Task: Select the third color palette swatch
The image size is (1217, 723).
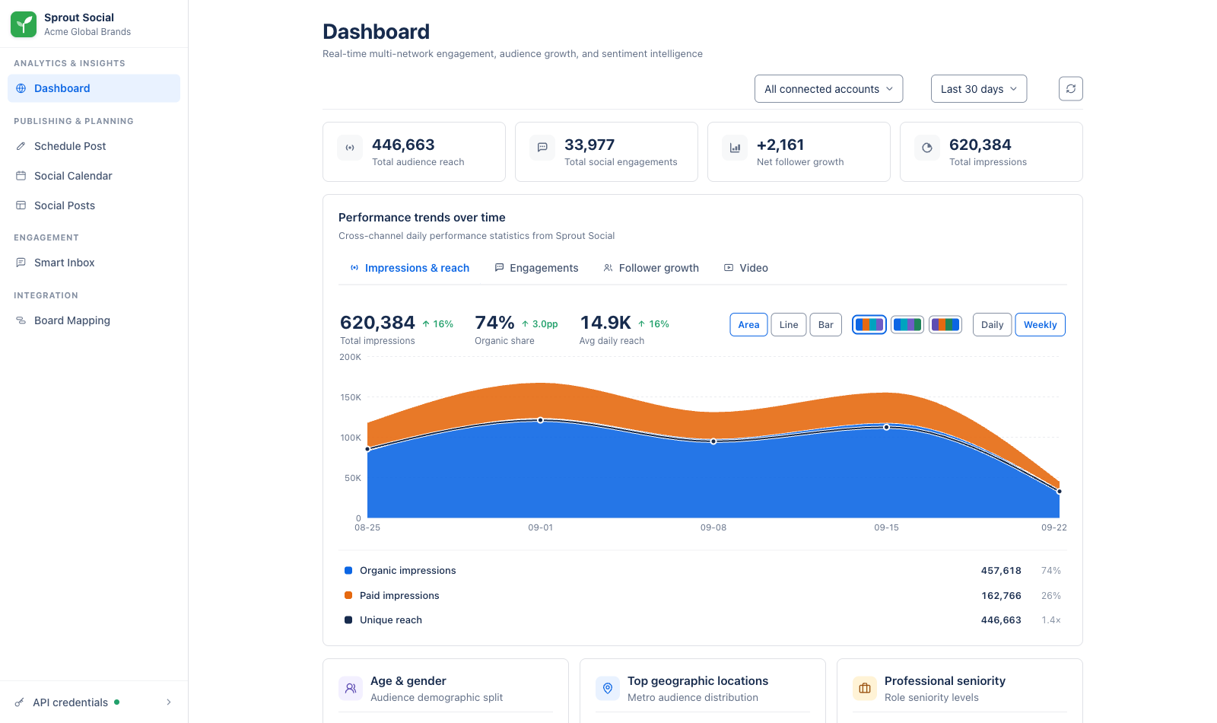Action: click(x=945, y=325)
